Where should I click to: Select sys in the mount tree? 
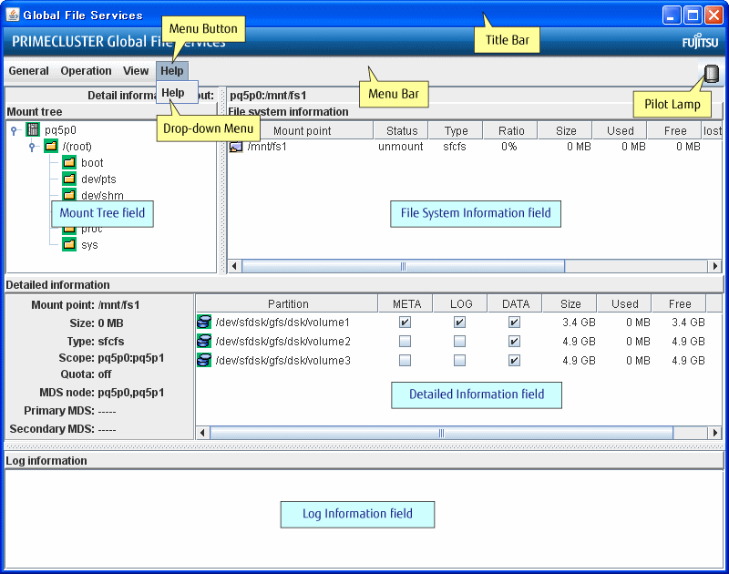(x=89, y=245)
